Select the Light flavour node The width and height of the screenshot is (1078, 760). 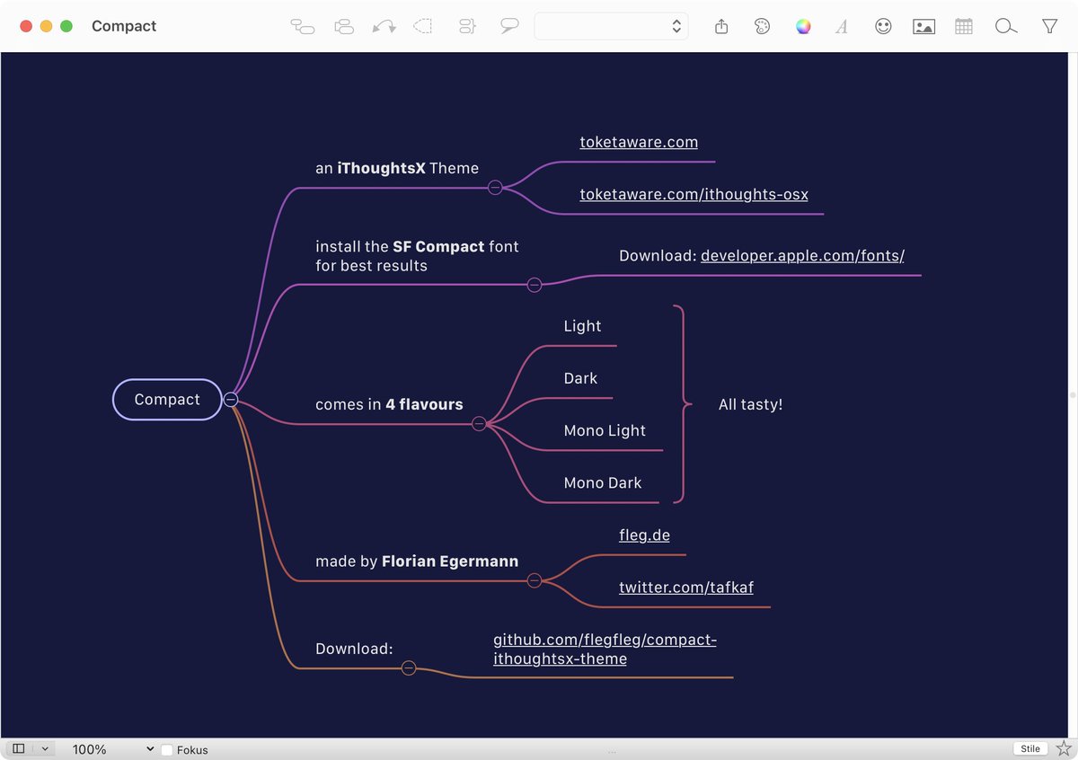coord(582,326)
